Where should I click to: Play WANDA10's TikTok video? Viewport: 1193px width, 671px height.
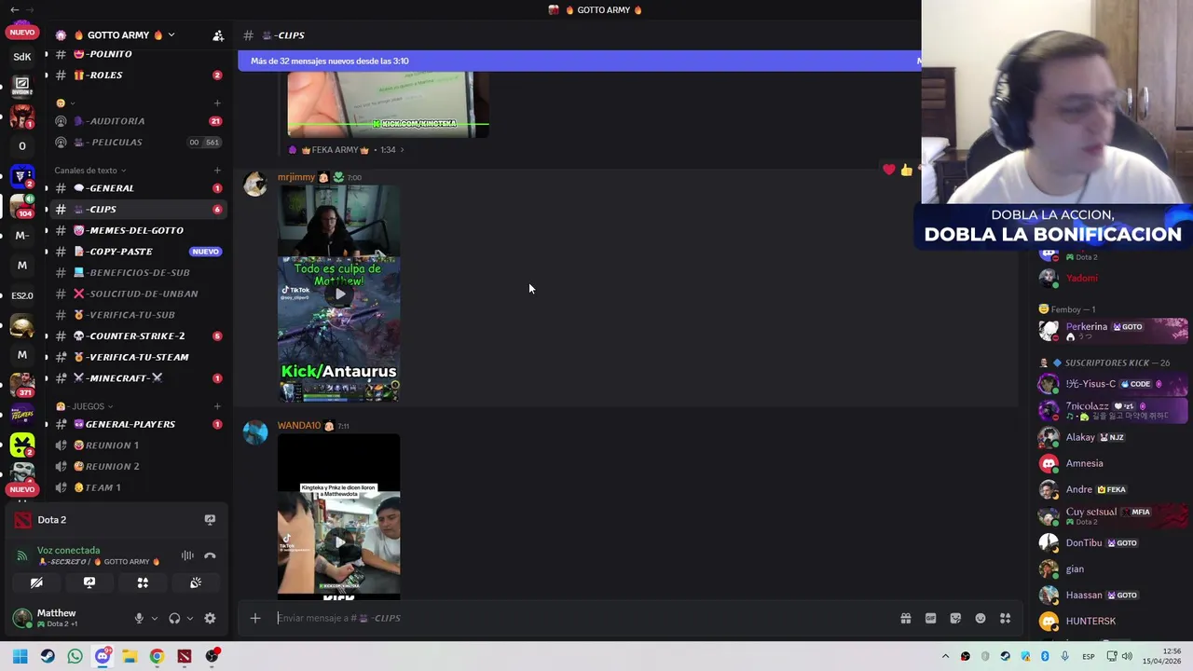coord(339,541)
